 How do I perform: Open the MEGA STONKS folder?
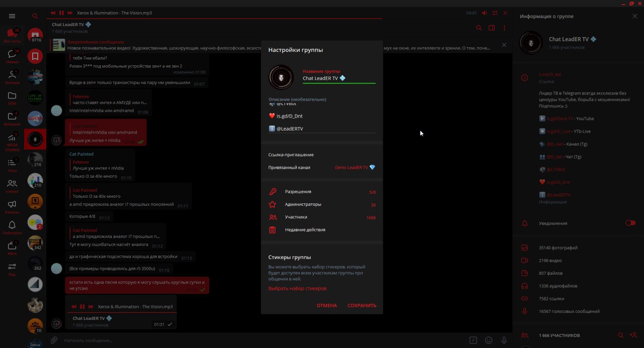(x=12, y=142)
